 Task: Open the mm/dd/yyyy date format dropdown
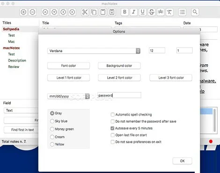click(68, 96)
